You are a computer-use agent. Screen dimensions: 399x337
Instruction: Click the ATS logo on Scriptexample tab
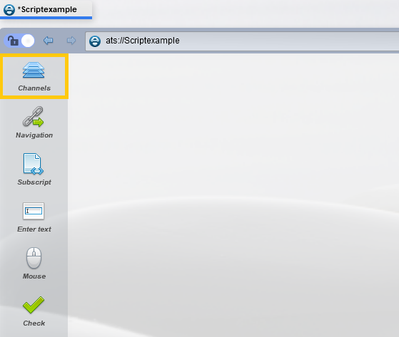(9, 10)
